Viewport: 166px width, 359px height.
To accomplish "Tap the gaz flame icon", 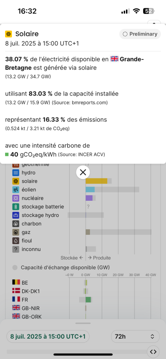I will point(16,232).
